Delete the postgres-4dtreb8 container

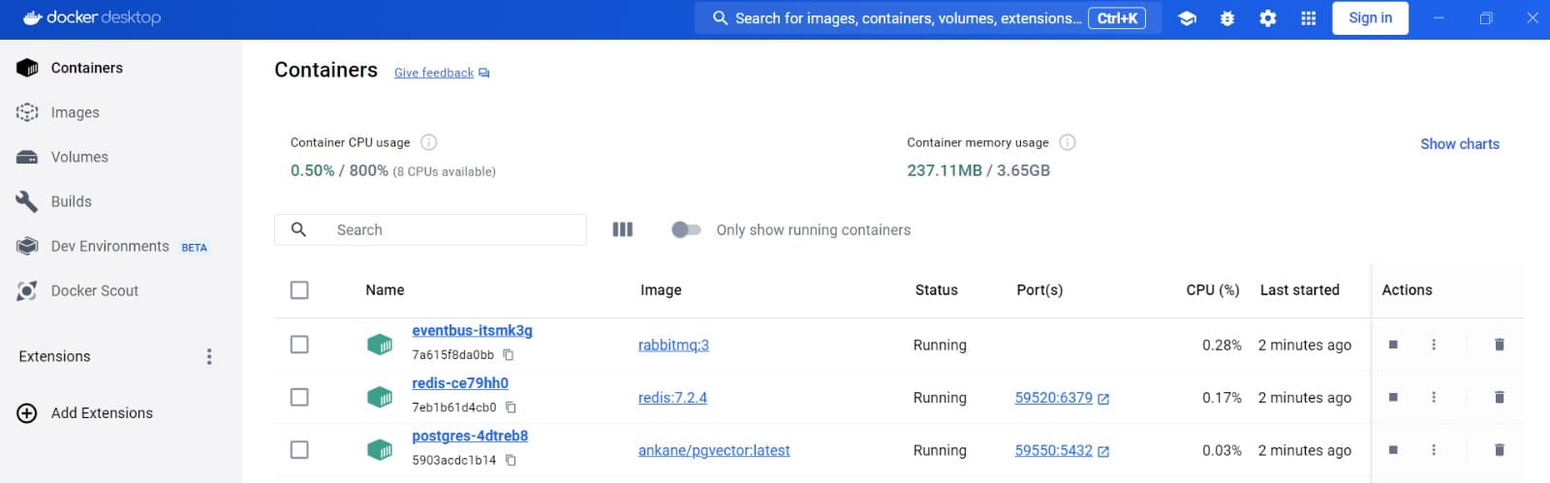tap(1500, 450)
